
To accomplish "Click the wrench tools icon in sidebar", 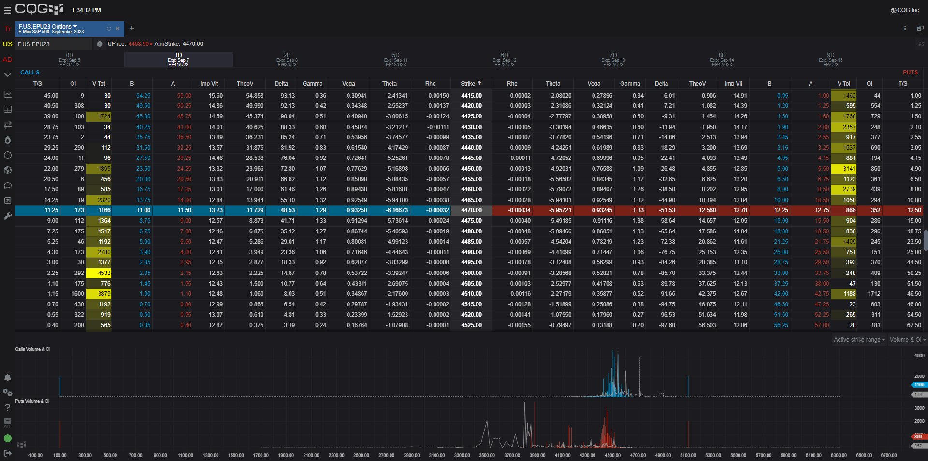I will point(7,216).
